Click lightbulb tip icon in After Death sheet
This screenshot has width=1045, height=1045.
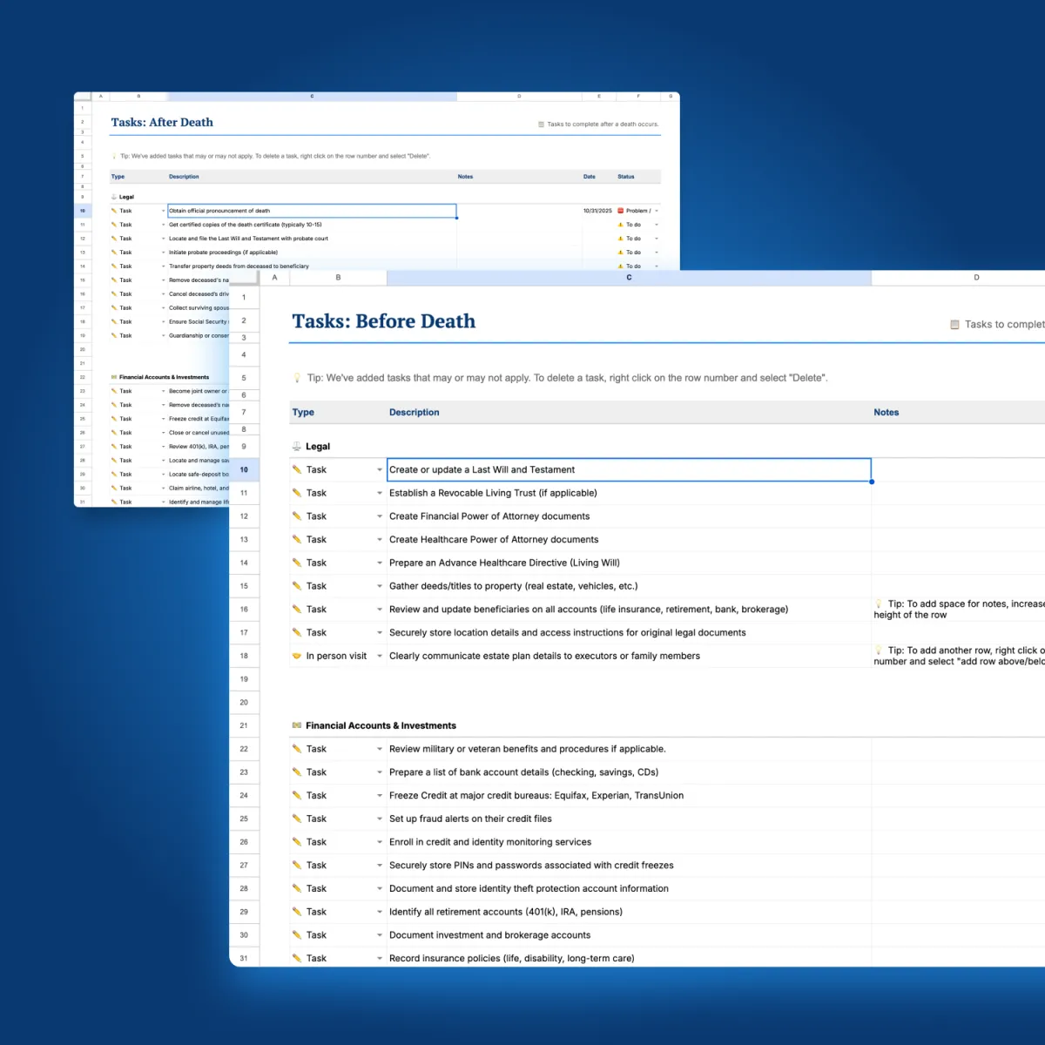click(114, 157)
